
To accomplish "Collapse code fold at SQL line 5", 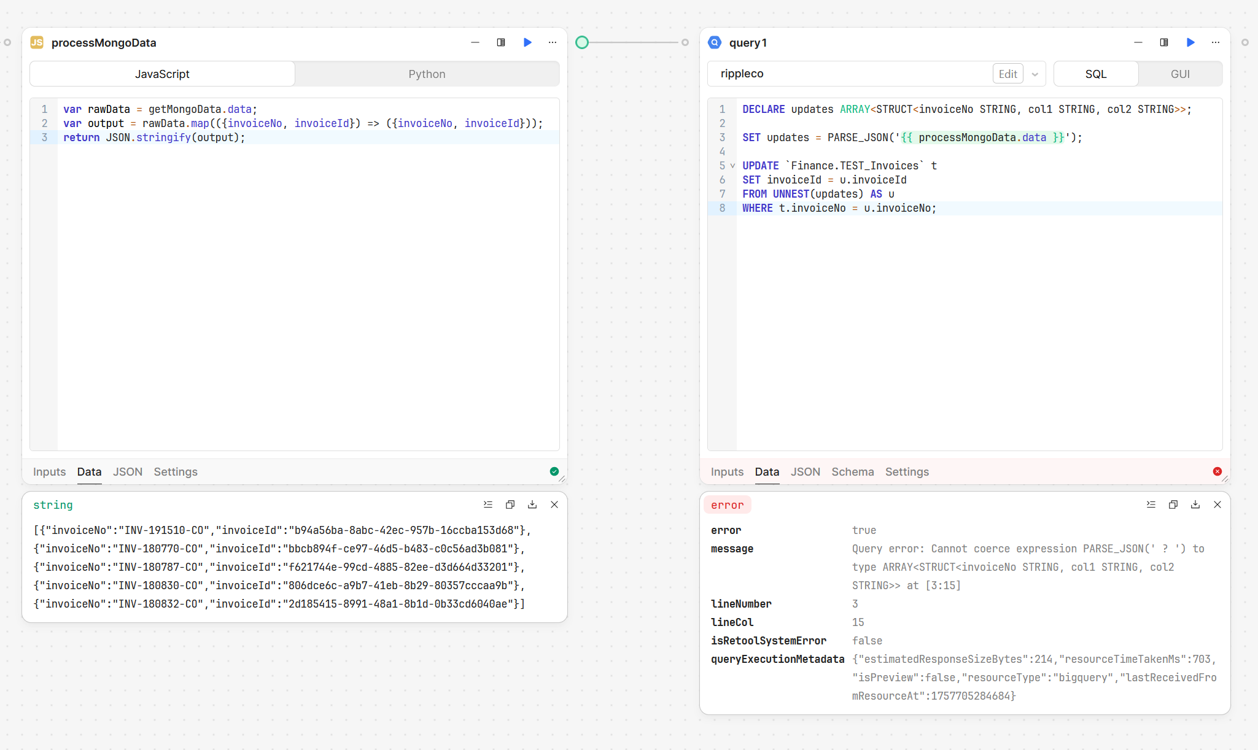I will 732,166.
